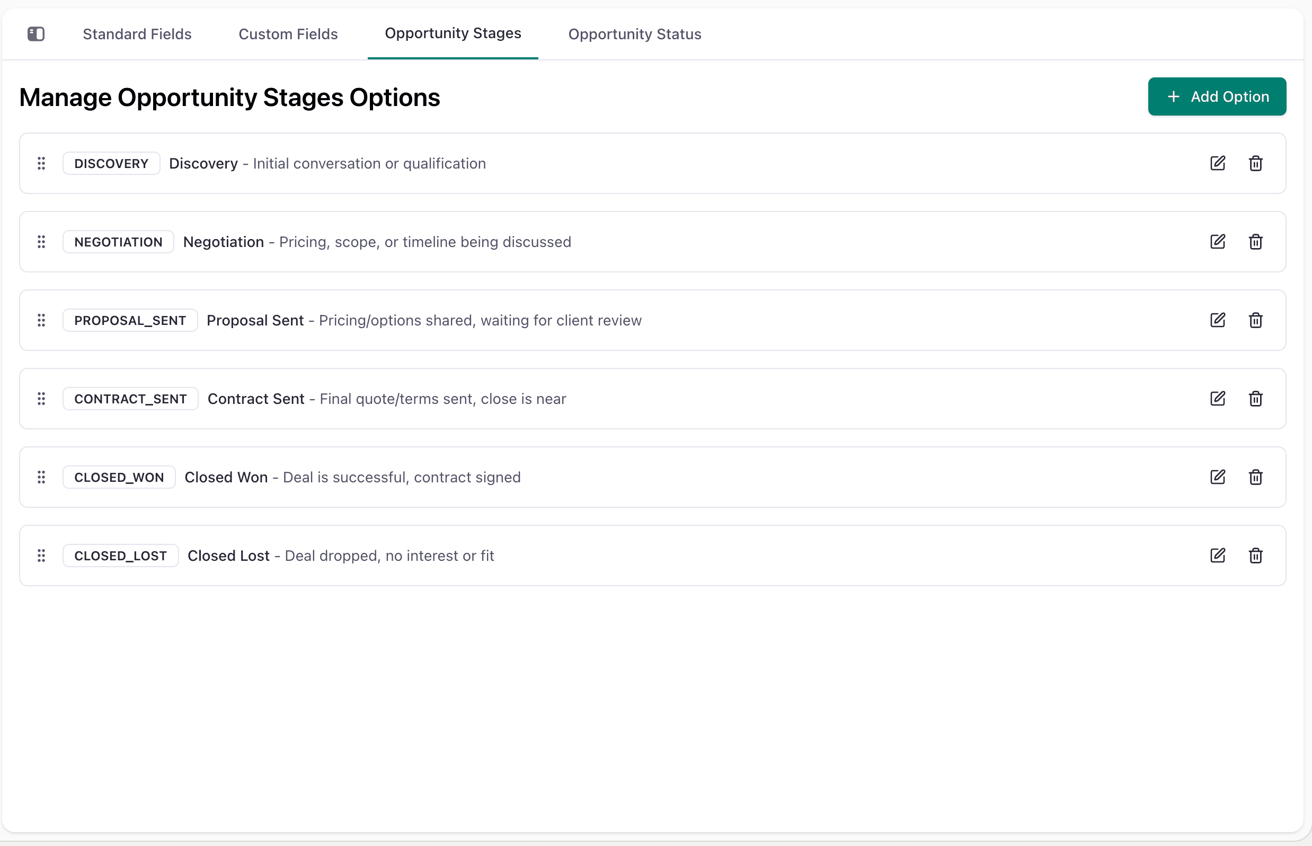Screen dimensions: 1312x846
Task: Click the Add Option button
Action: coord(1217,96)
